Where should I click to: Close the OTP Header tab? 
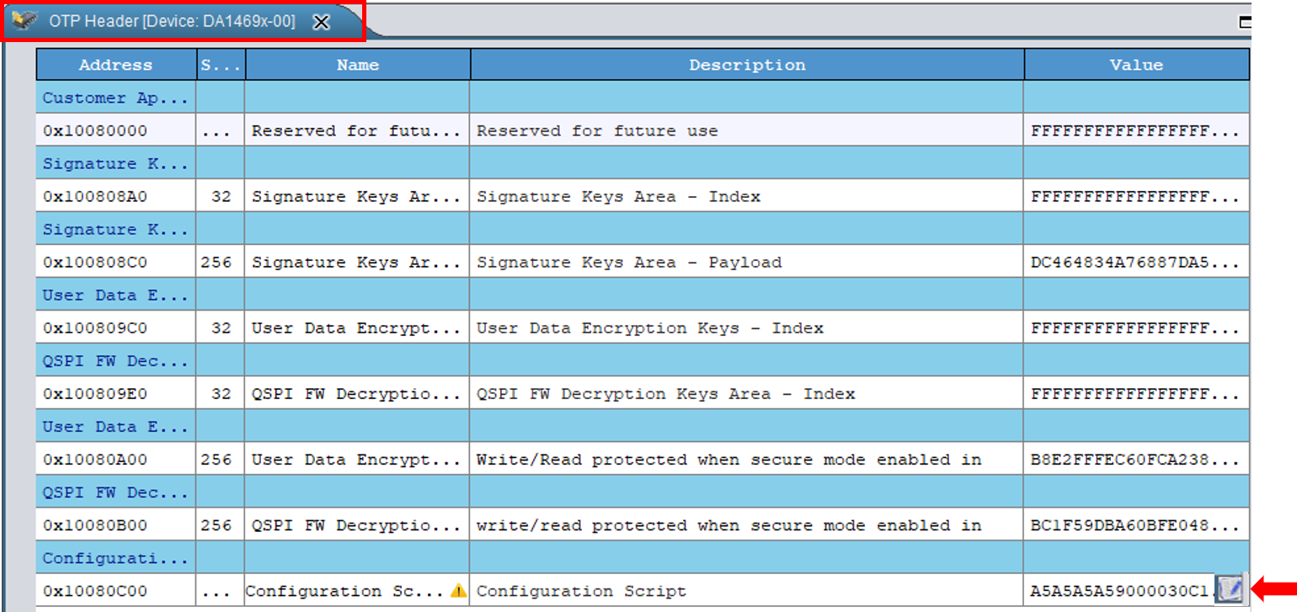pyautogui.click(x=321, y=23)
